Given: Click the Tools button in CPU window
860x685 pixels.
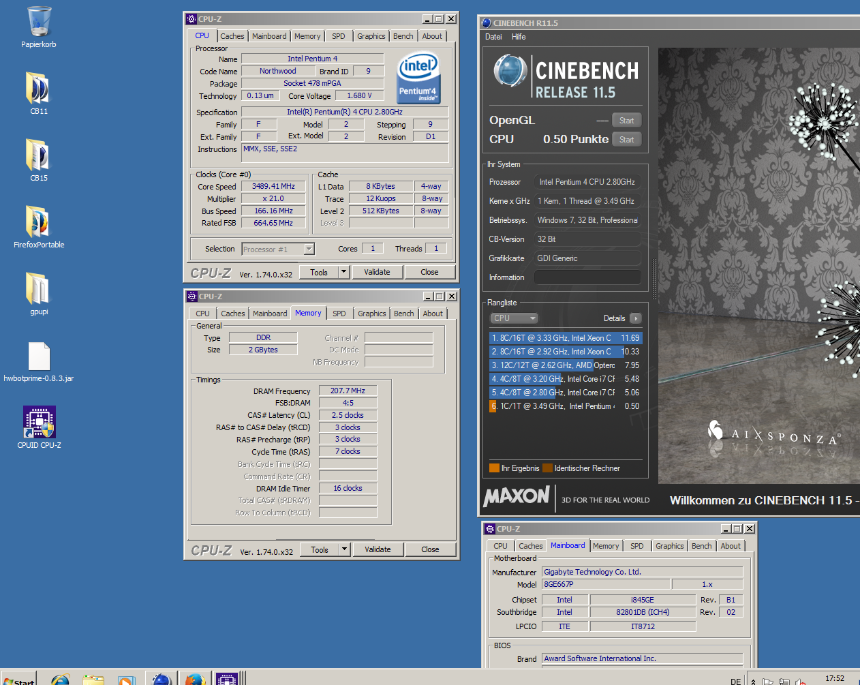Looking at the screenshot, I should [x=319, y=272].
